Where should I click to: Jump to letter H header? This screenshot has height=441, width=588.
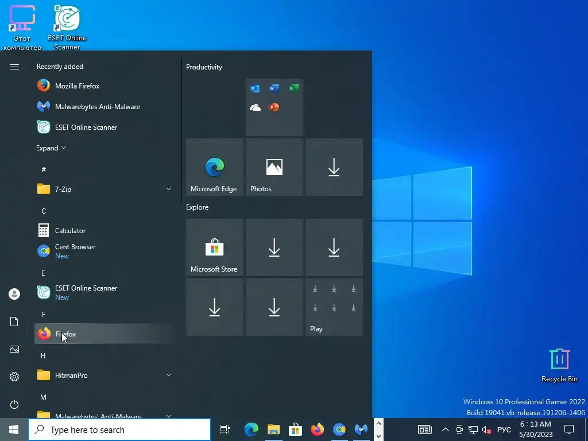[x=43, y=355]
